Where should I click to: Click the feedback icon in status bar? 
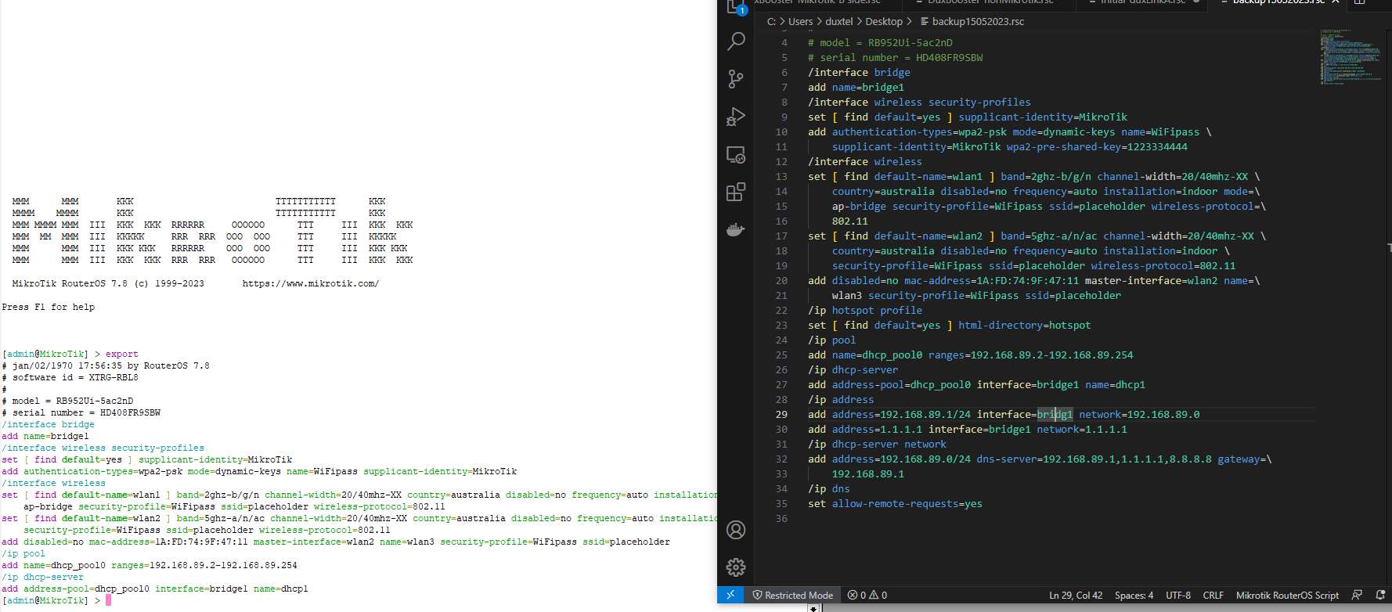tap(1357, 595)
